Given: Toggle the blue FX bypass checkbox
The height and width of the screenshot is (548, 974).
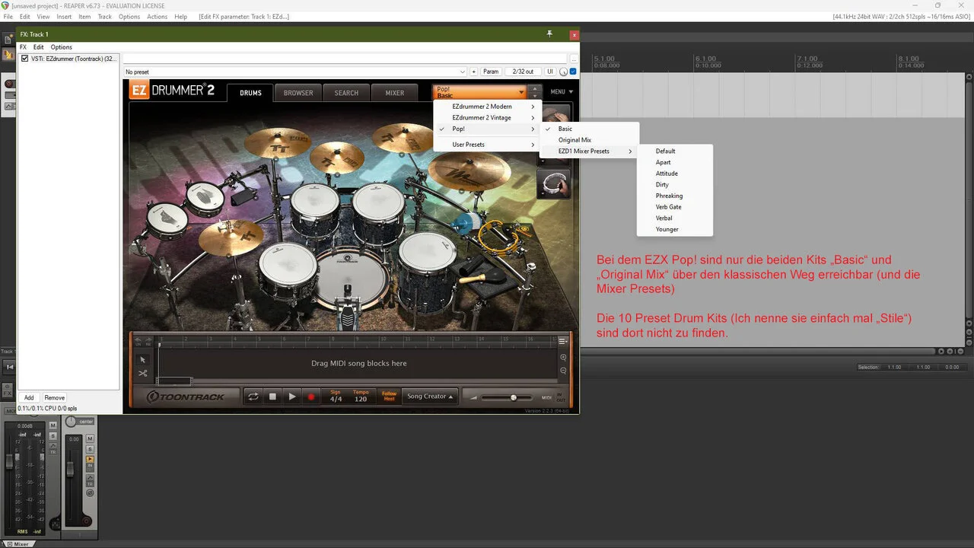Looking at the screenshot, I should [573, 72].
